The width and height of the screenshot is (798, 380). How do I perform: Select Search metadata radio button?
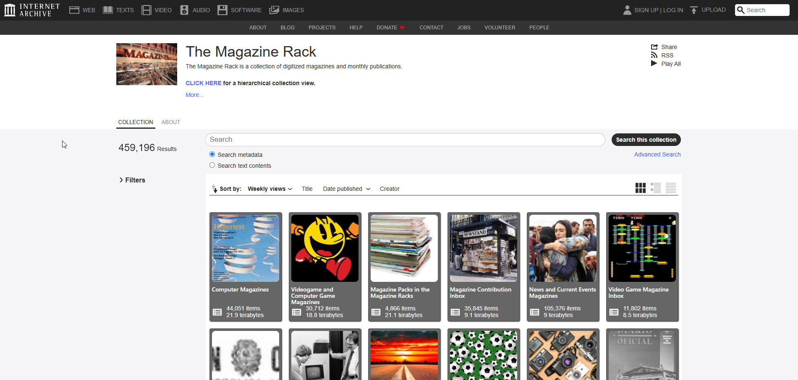[x=212, y=154]
